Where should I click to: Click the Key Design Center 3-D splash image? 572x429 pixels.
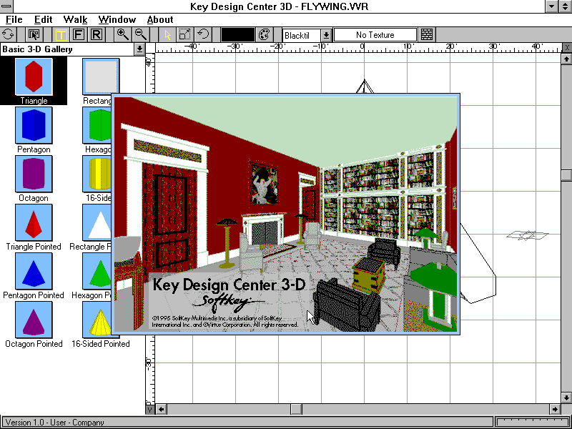(x=285, y=214)
